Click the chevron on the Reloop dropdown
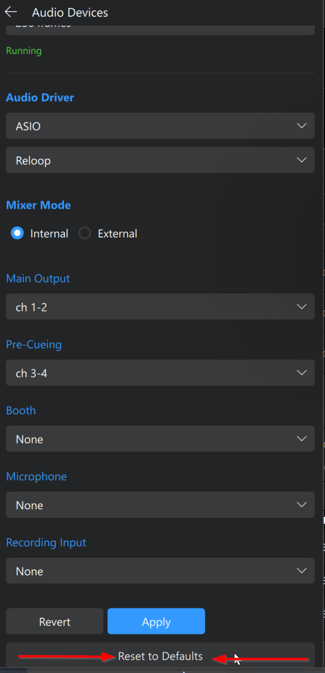 [302, 160]
